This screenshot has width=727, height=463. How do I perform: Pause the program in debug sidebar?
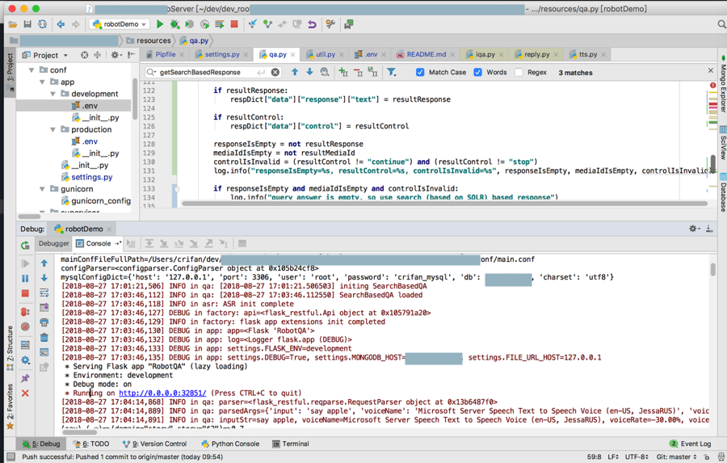25,278
